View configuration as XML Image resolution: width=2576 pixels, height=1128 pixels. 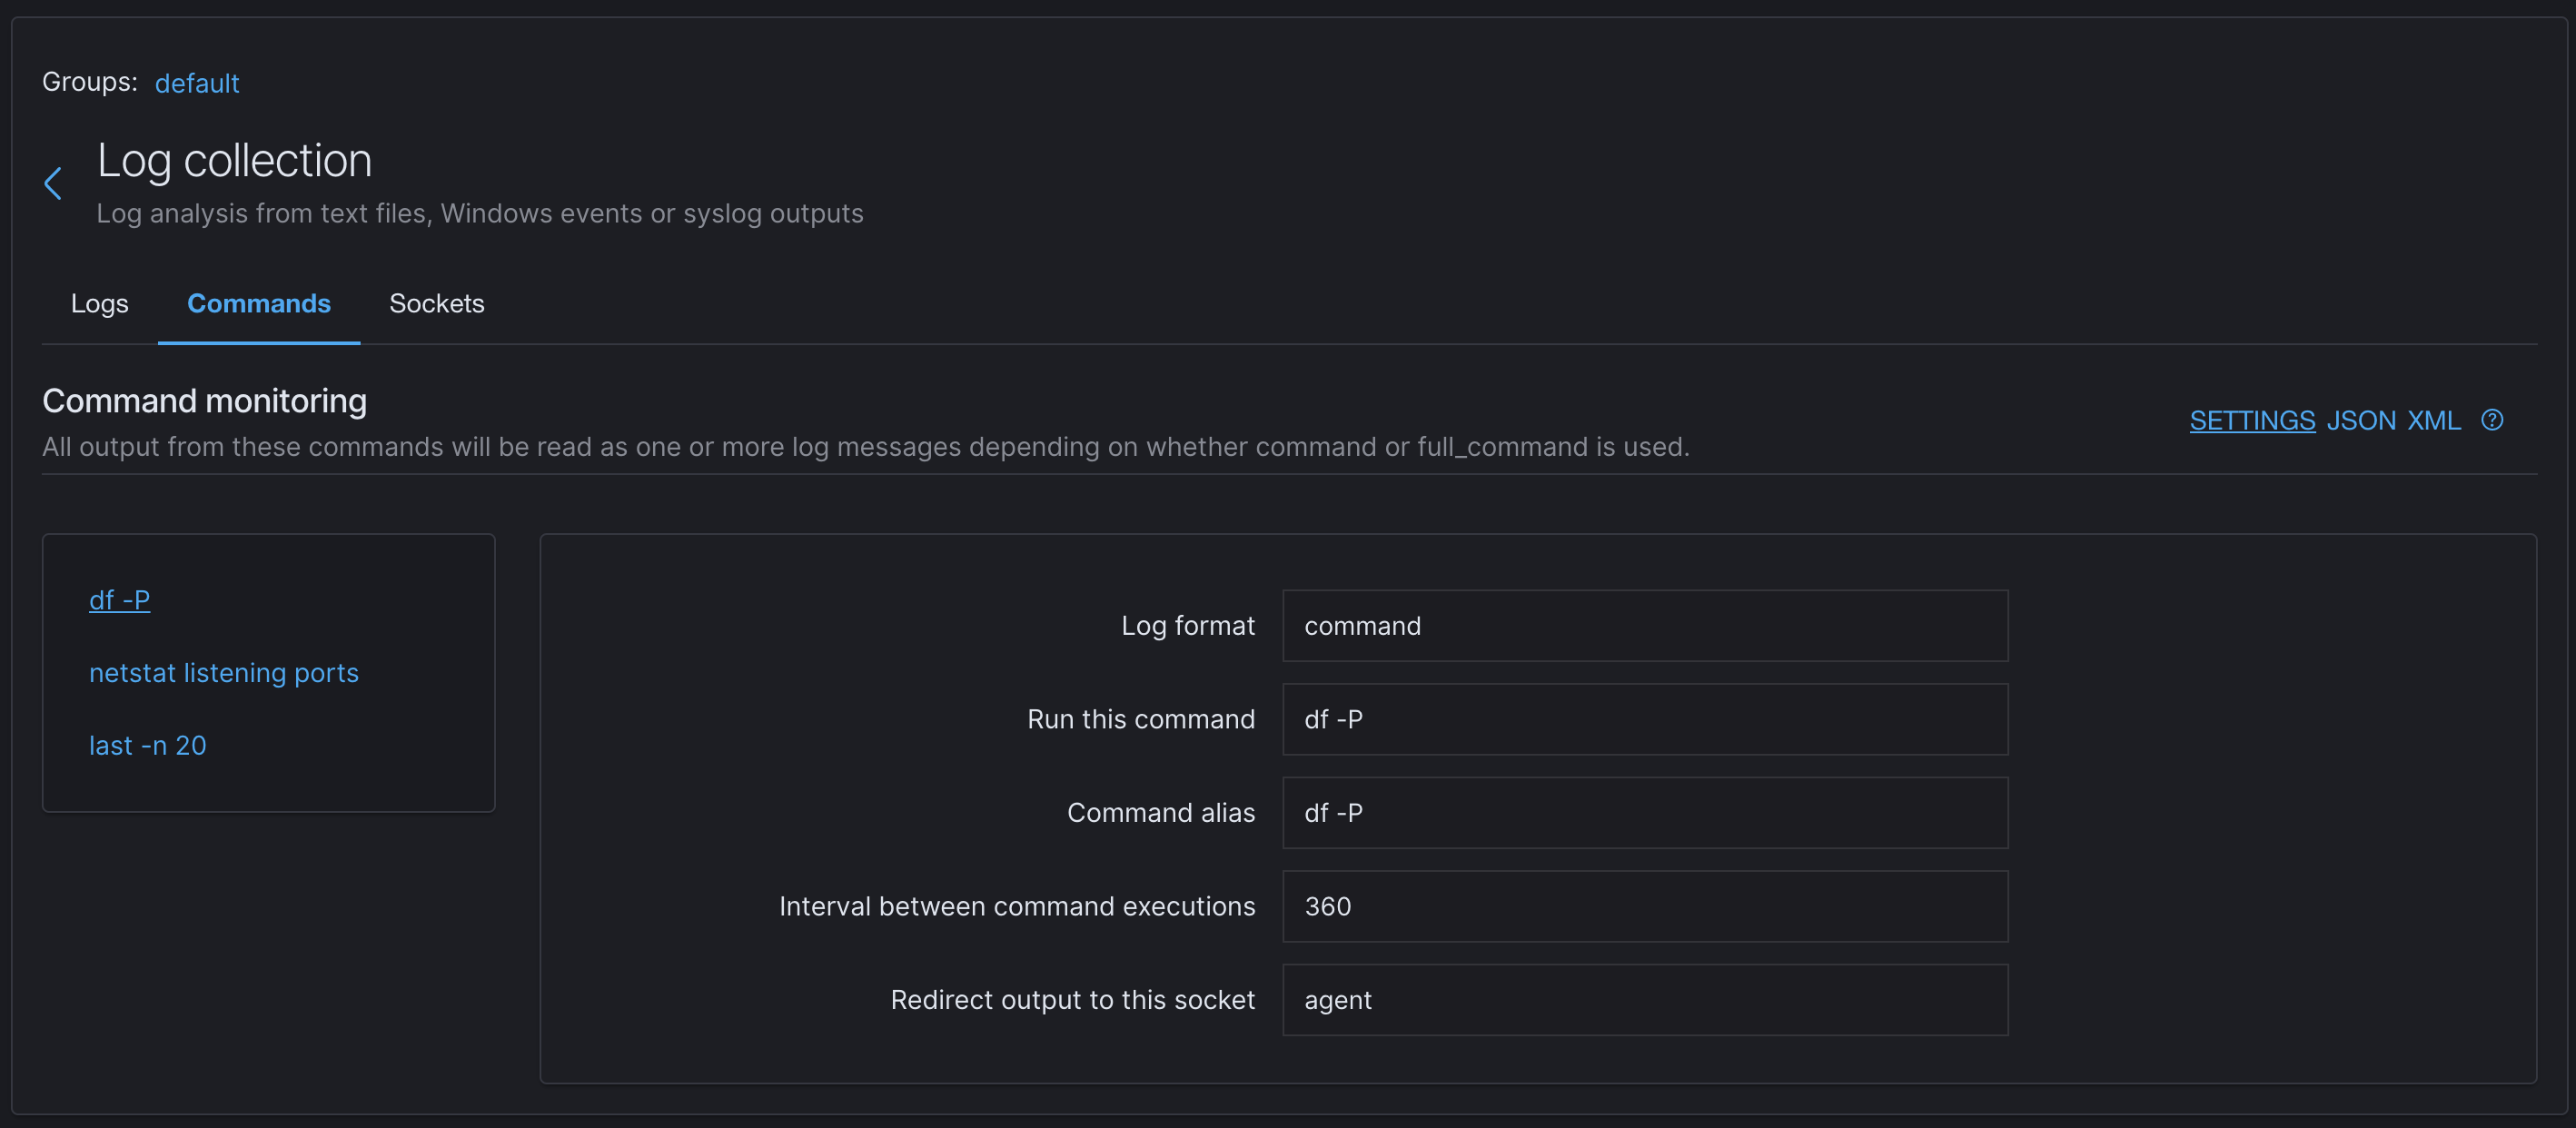click(2435, 420)
